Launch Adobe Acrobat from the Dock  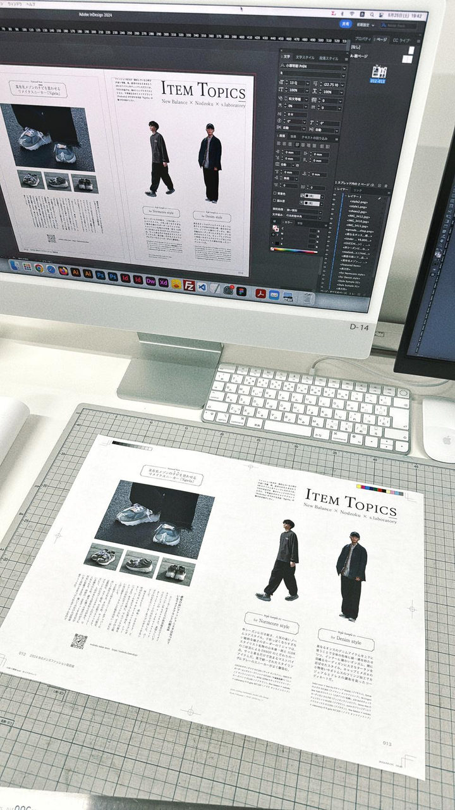pos(260,293)
